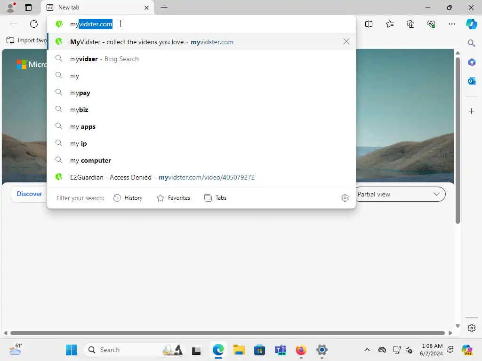Close the New tab tab
The width and height of the screenshot is (482, 361).
click(147, 8)
